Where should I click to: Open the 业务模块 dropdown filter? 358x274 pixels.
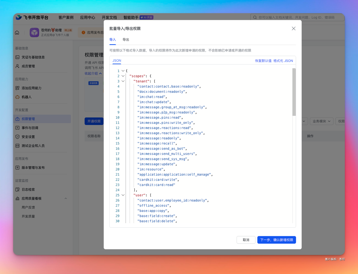pyautogui.click(x=322, y=121)
